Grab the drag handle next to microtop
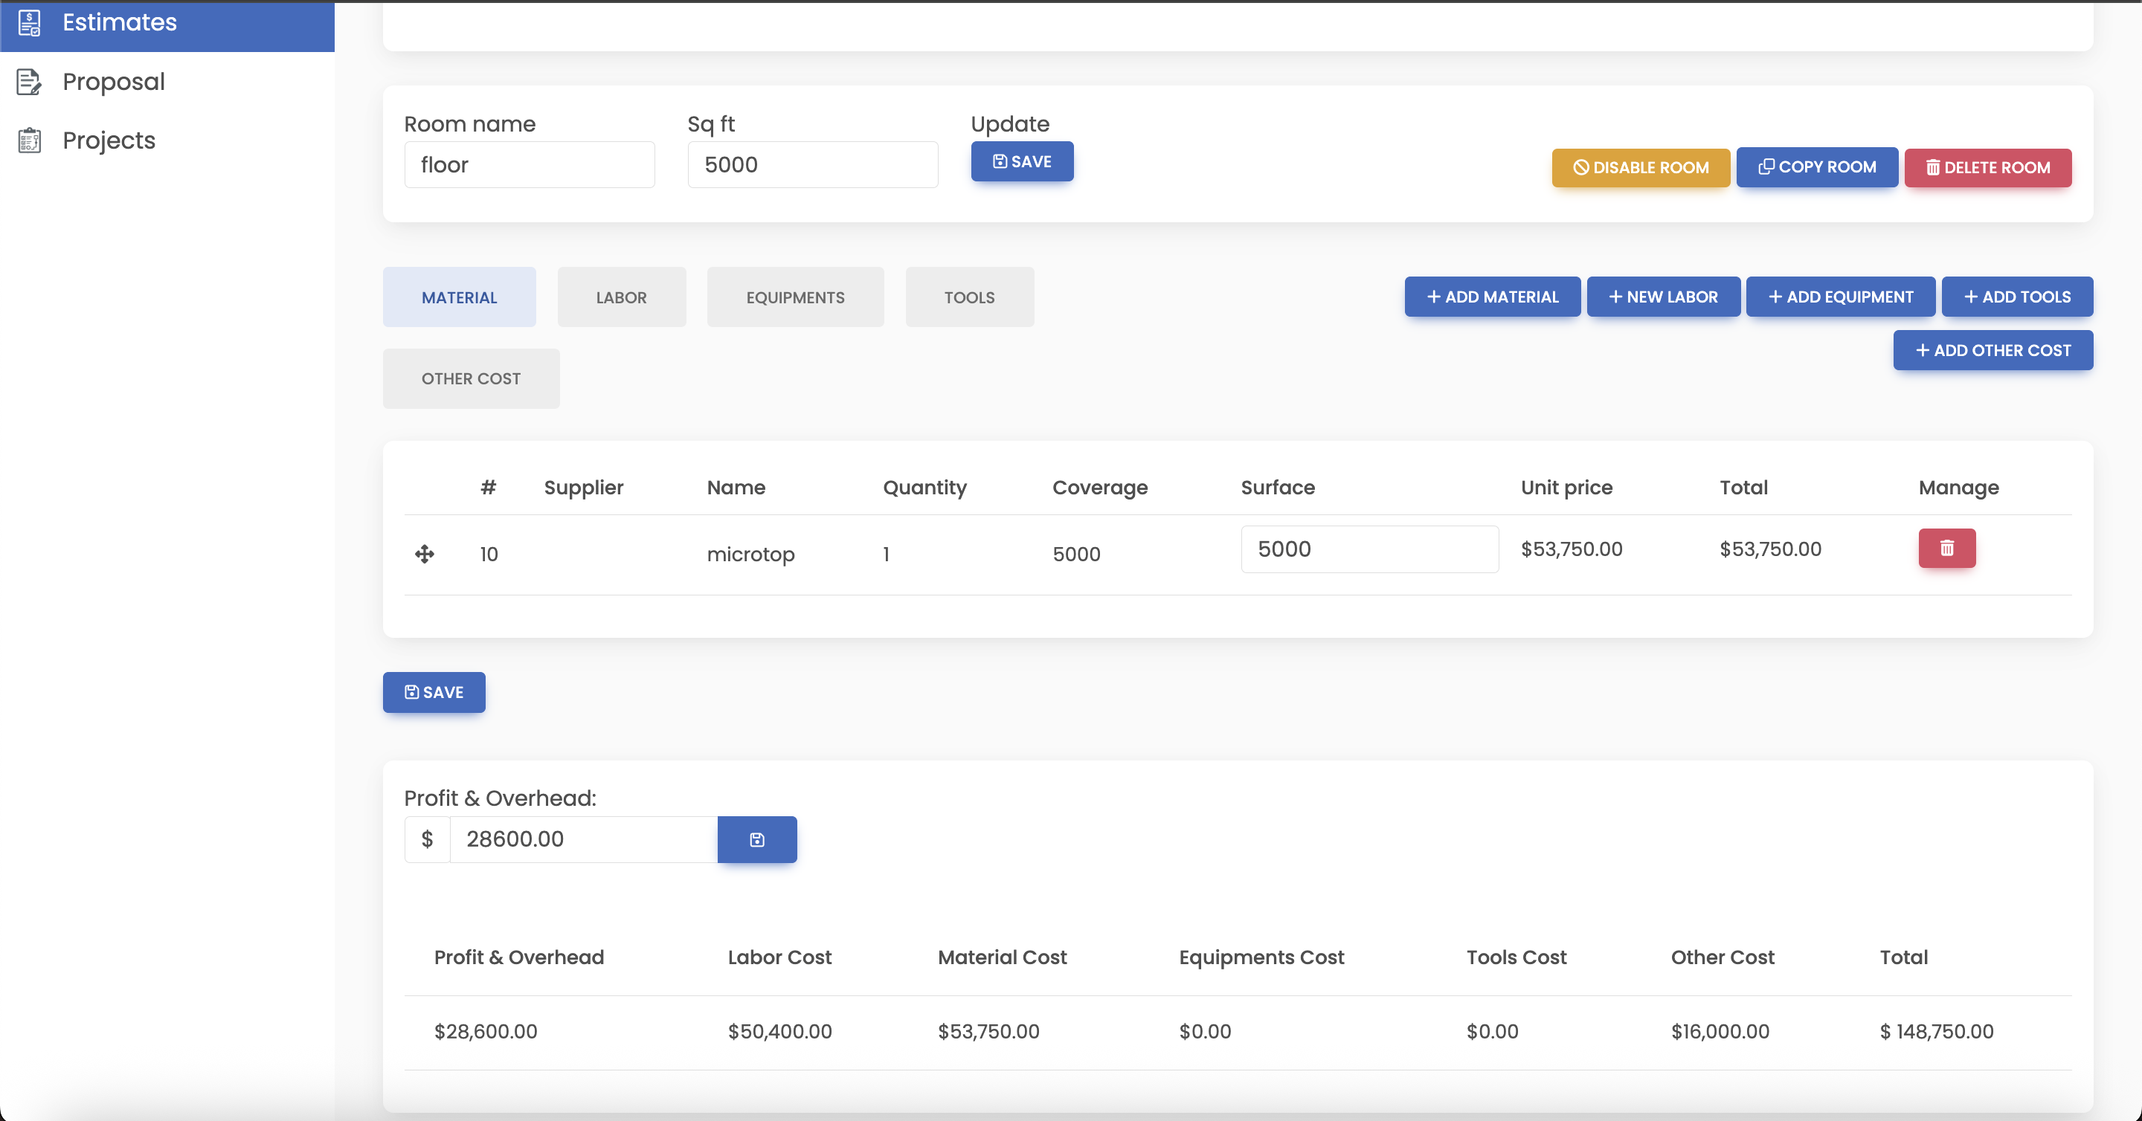2142x1121 pixels. point(424,553)
